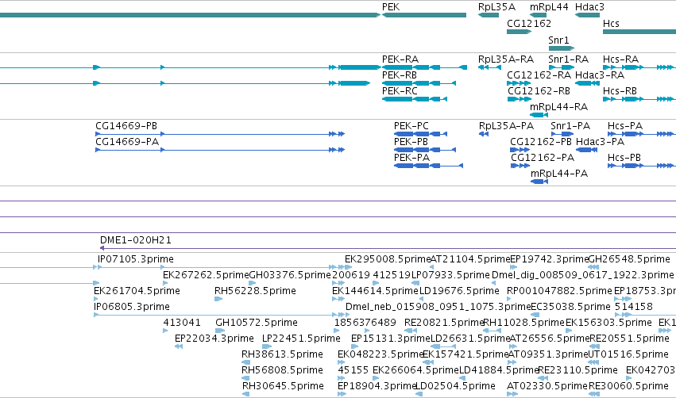Select protein RpL35A-PA
Viewport: 676px width, 398px height.
click(483, 134)
